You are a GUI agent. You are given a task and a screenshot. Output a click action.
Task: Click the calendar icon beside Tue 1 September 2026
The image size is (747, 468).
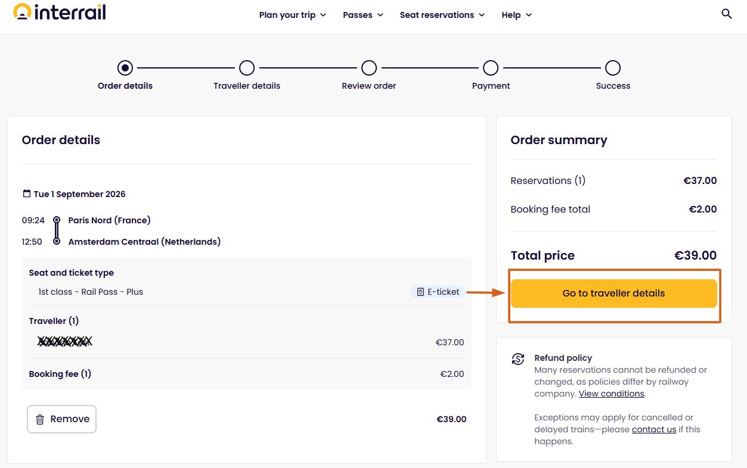[x=26, y=194]
